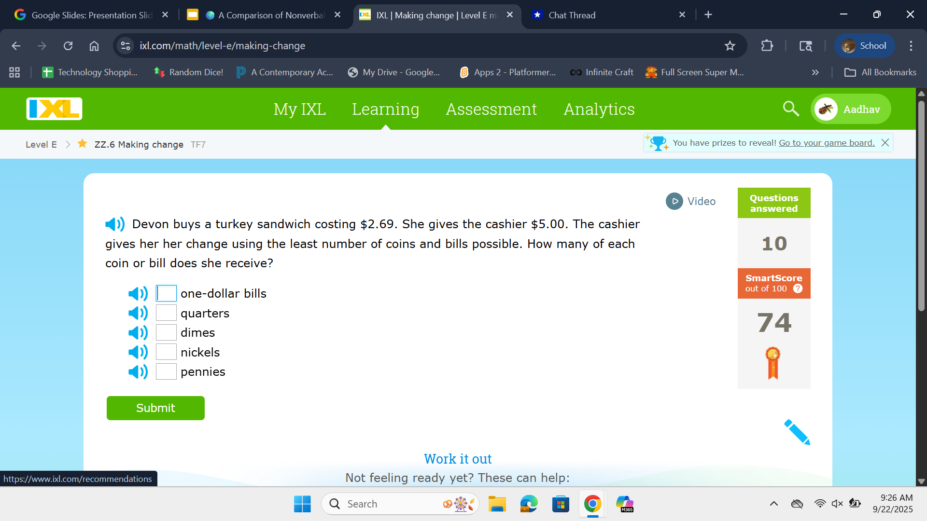Click the pennies answer box

[166, 371]
